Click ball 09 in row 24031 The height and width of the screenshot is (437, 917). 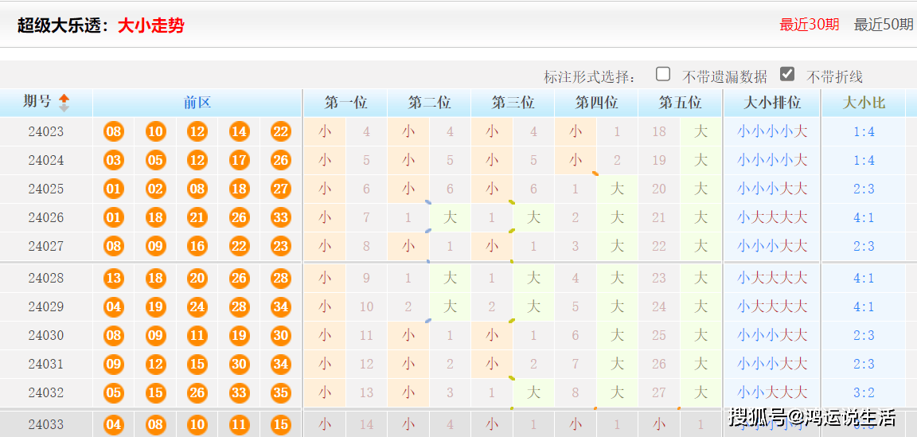[114, 364]
